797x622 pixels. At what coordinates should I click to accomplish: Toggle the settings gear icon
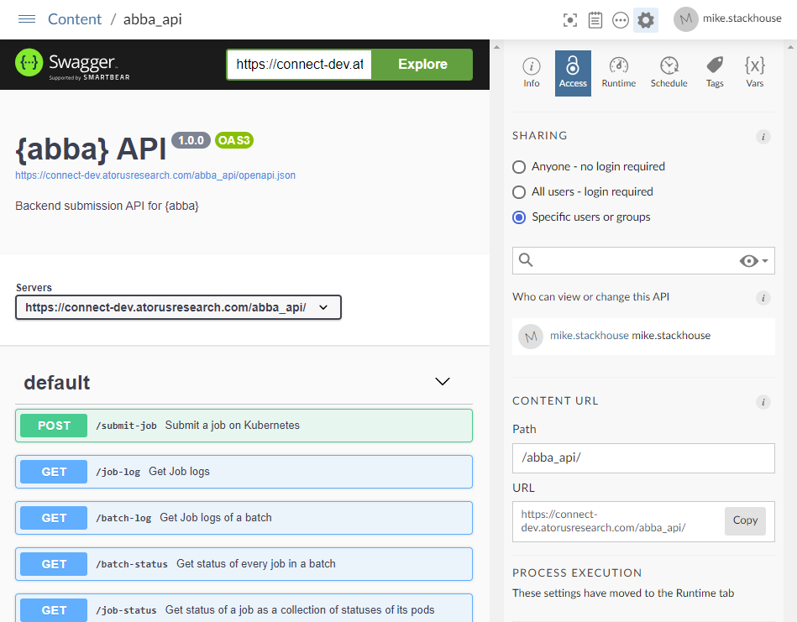[646, 20]
